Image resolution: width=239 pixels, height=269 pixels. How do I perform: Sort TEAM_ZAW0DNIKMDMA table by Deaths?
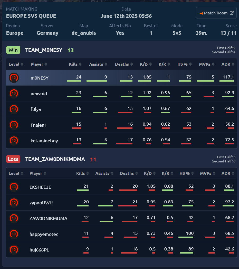point(129,173)
